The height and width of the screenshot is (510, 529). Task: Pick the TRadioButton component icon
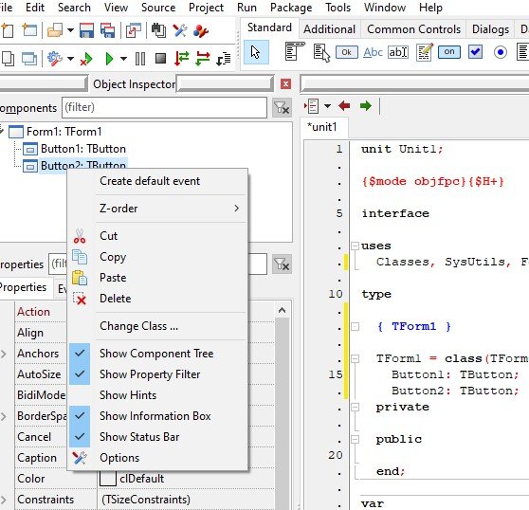500,52
